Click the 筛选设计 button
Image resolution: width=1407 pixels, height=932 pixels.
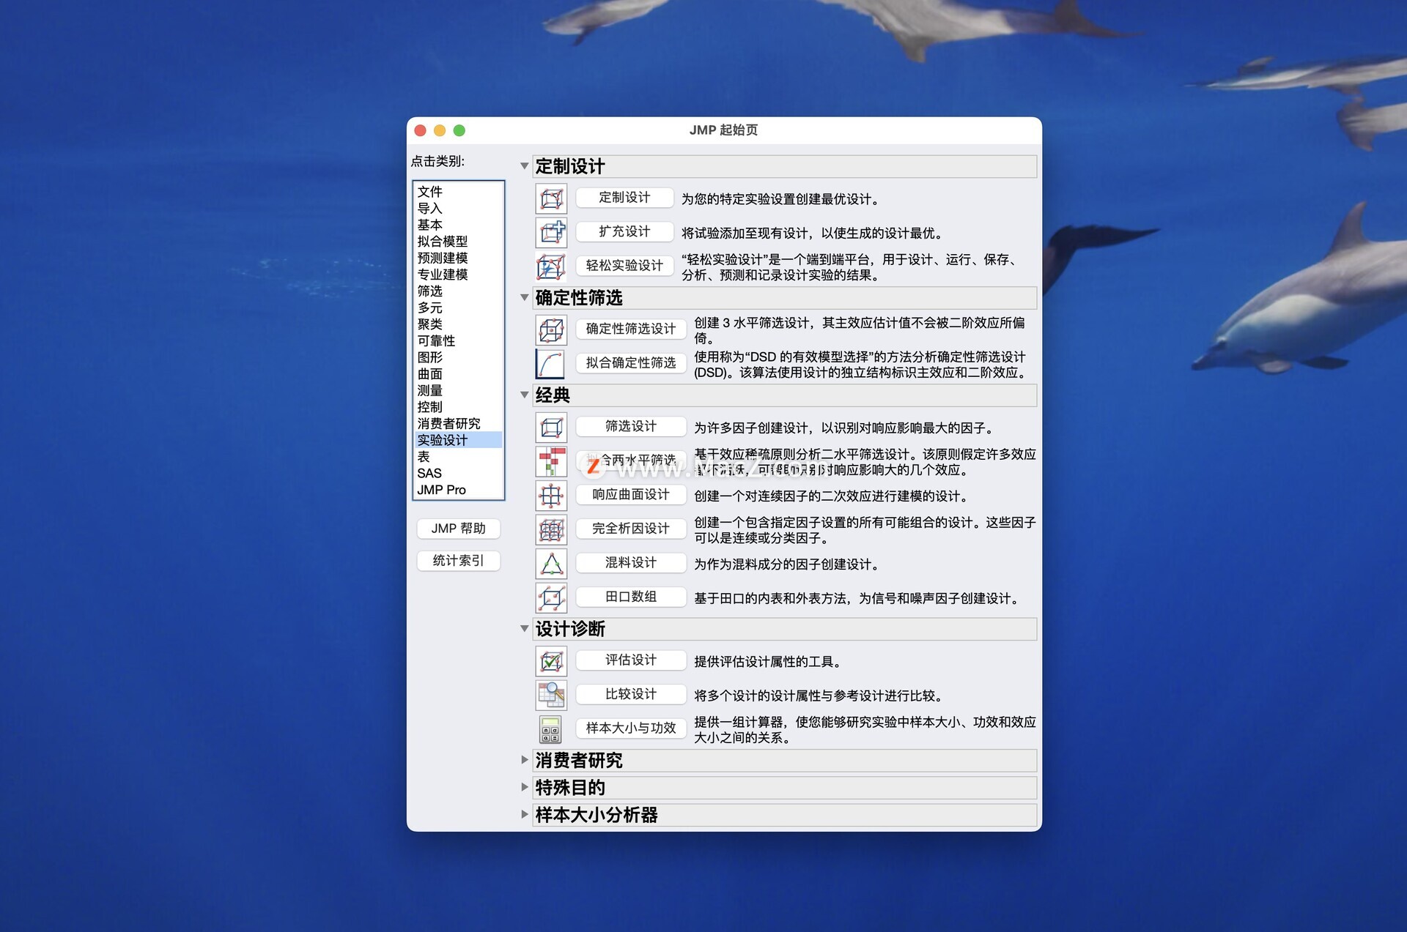coord(631,426)
